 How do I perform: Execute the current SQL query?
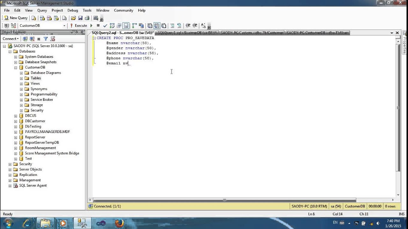pos(78,25)
